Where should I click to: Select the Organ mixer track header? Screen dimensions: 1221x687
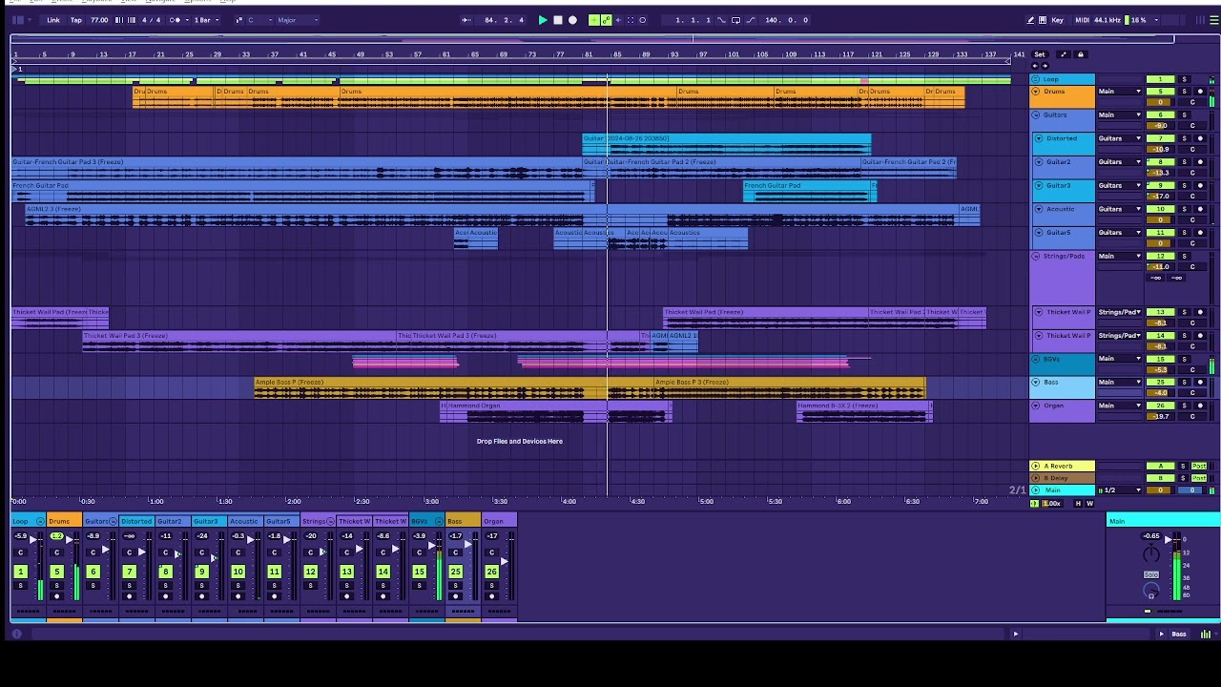499,521
